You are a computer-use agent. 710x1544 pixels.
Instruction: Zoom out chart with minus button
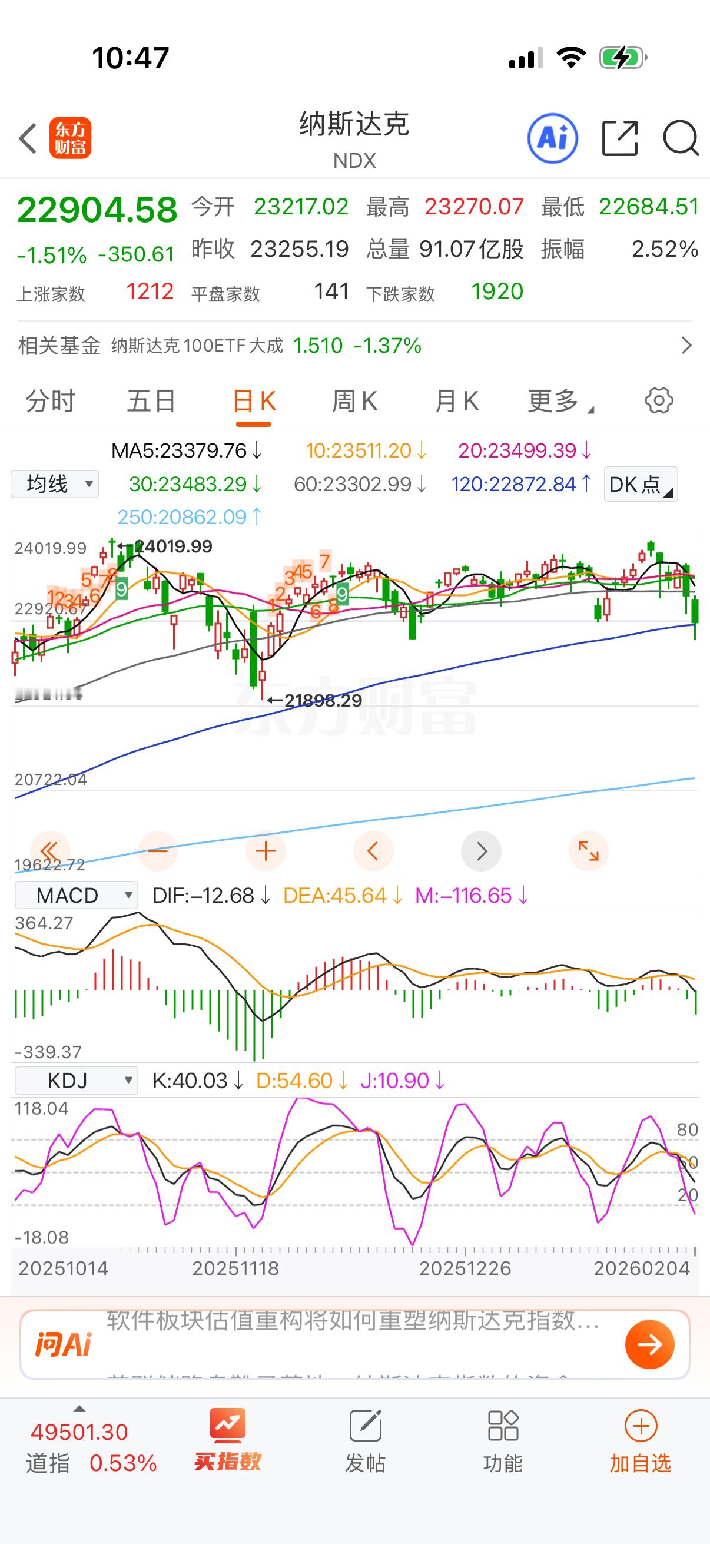tap(158, 850)
